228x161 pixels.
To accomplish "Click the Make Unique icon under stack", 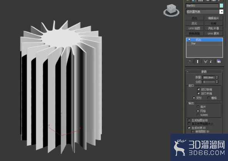I will 205,61.
